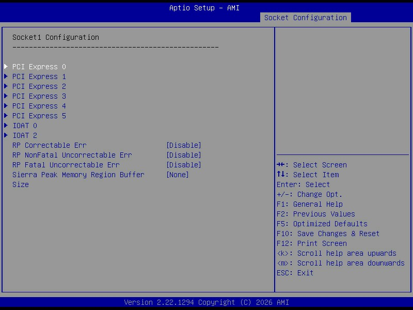Click the arrow beside PCI Express 5
Viewport: 413px width, 310px height.
point(6,115)
